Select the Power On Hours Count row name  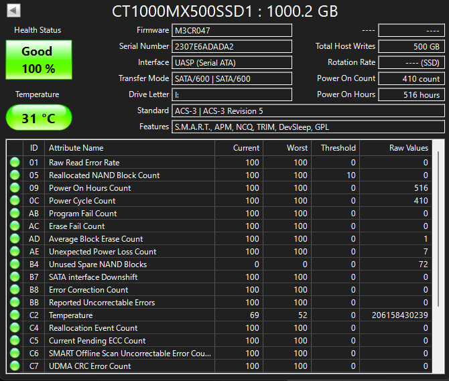pyautogui.click(x=90, y=188)
